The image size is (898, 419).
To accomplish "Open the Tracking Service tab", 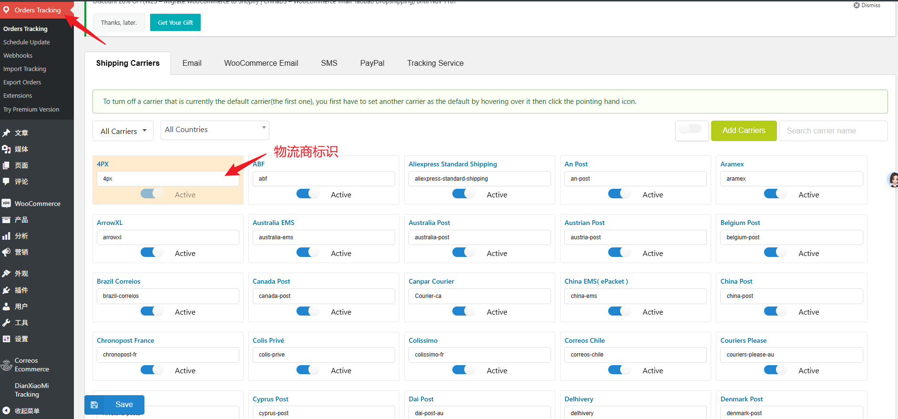I will 435,63.
